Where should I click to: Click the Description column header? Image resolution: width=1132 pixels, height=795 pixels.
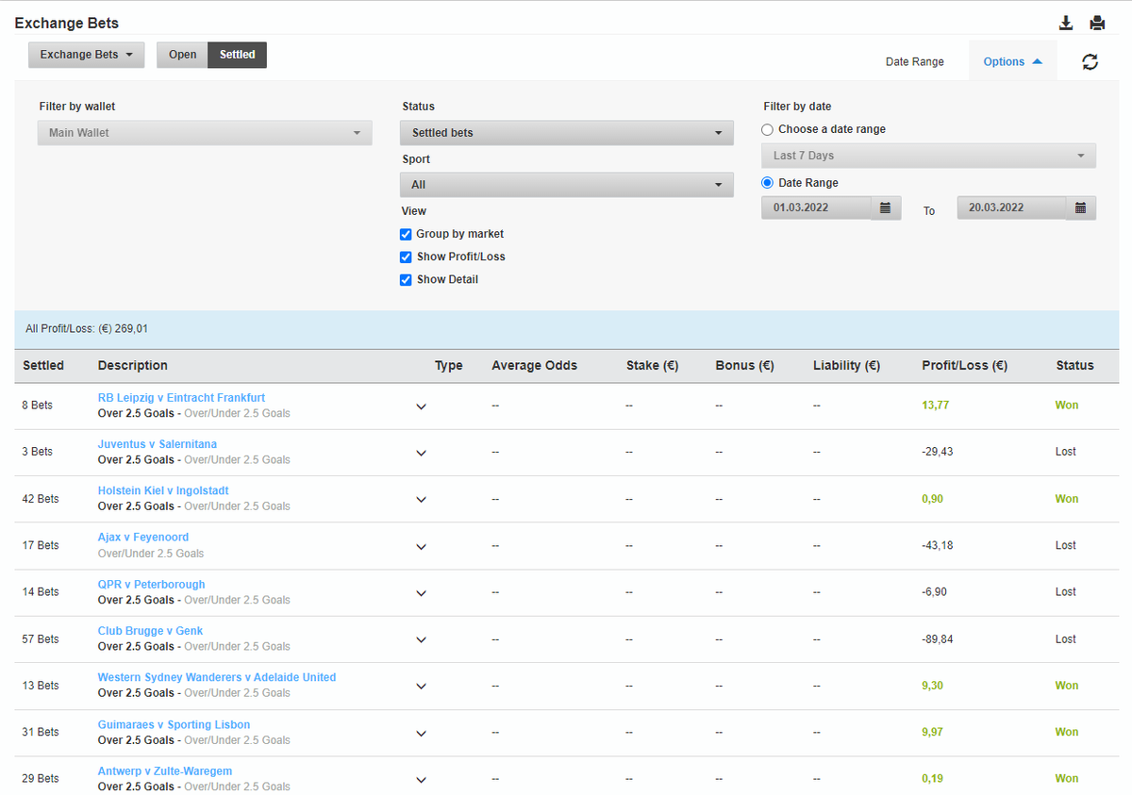133,366
